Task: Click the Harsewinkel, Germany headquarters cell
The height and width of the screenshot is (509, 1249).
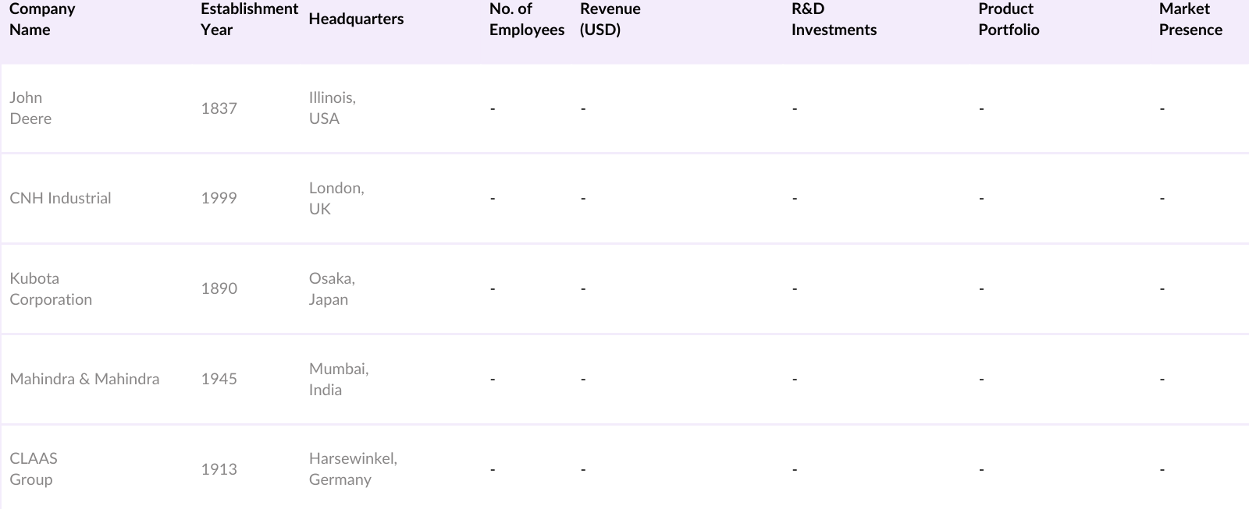Action: click(x=352, y=468)
